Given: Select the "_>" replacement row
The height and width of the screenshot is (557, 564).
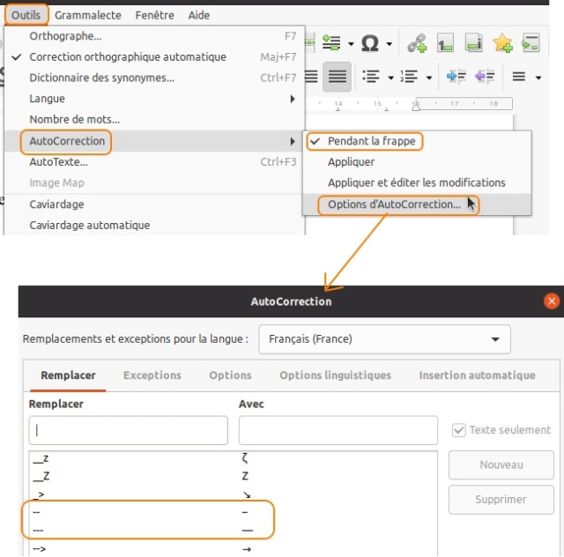Looking at the screenshot, I should (233, 494).
